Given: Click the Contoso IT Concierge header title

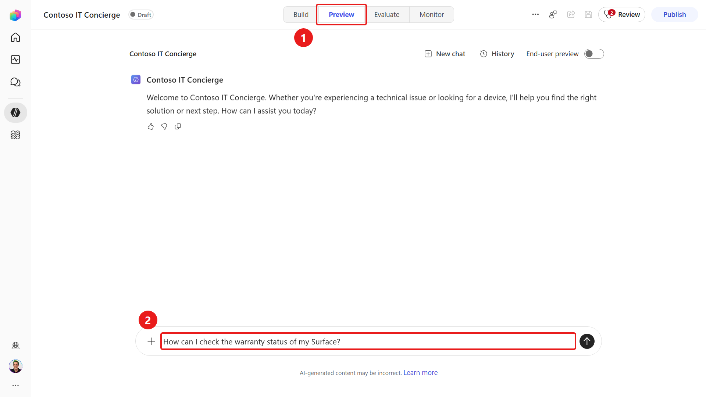Looking at the screenshot, I should pos(82,15).
